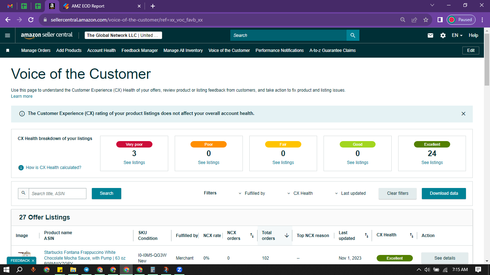
Task: Toggle the browser side panel
Action: pos(440,20)
